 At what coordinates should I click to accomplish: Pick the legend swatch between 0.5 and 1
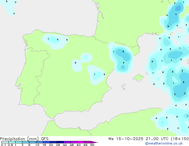tap(12, 142)
